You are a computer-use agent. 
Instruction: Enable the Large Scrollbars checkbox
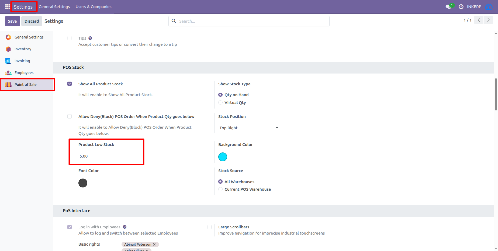coord(209,227)
